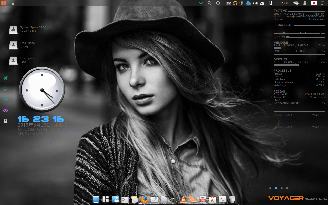Open the Trash in the dock
Image resolution: width=328 pixels, height=205 pixels.
pyautogui.click(x=232, y=199)
